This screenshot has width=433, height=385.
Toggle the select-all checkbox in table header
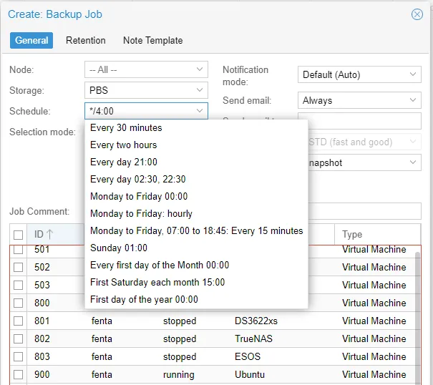18,235
